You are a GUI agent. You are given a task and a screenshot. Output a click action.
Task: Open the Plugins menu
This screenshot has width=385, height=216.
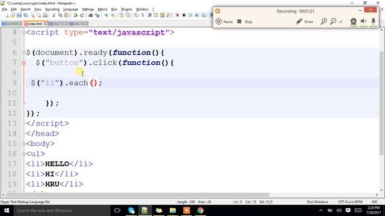click(x=126, y=10)
